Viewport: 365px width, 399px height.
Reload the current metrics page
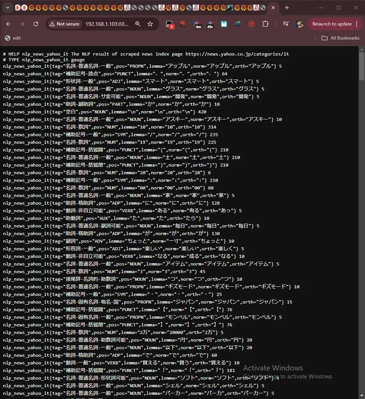36,24
